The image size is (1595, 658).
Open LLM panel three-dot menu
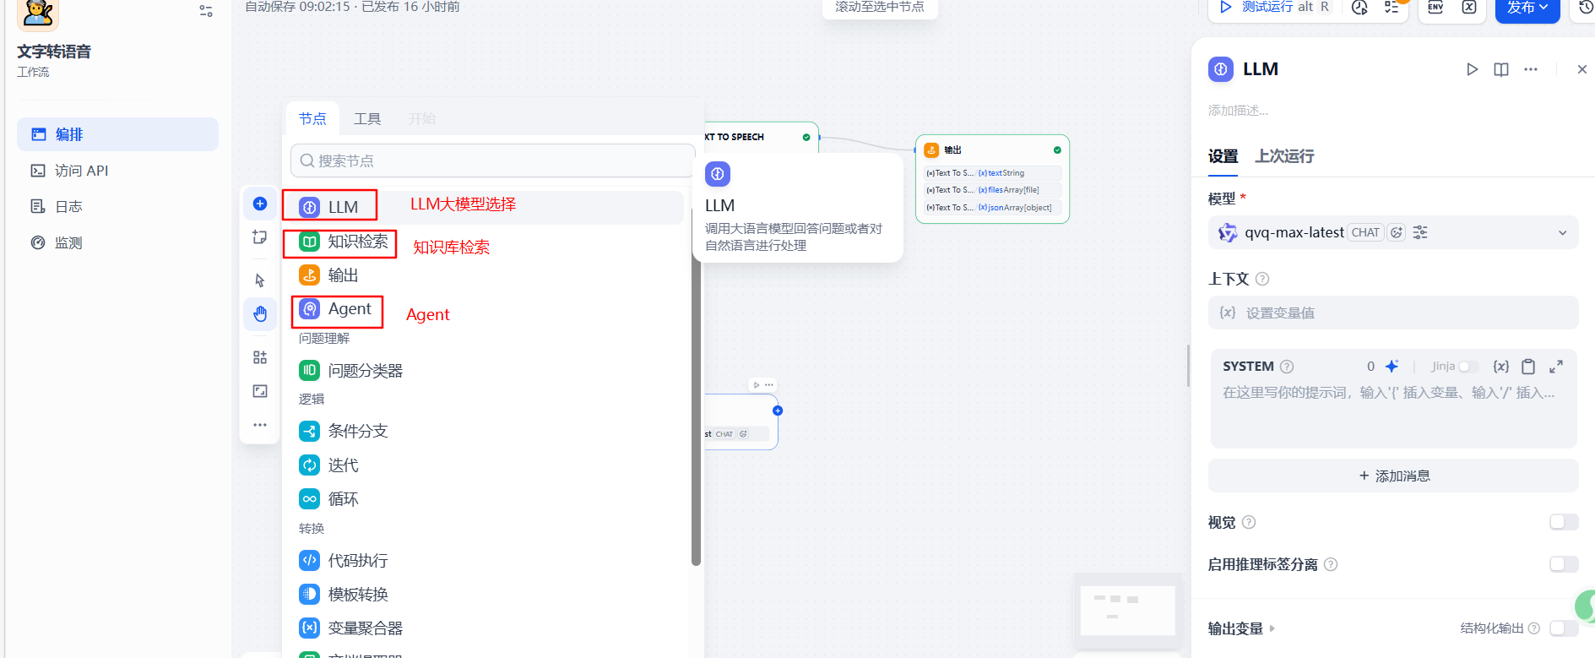[1531, 69]
